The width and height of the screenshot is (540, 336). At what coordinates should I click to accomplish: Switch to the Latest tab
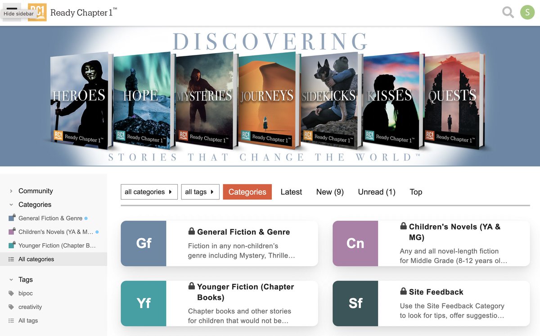[291, 192]
